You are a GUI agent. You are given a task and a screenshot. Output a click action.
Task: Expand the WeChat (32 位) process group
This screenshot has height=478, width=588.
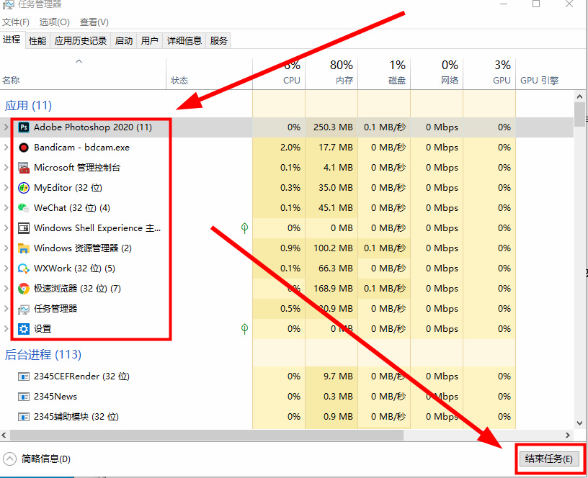6,208
